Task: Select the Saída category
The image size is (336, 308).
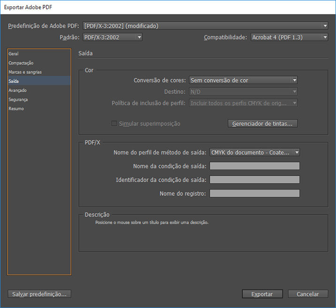Action: pos(14,81)
